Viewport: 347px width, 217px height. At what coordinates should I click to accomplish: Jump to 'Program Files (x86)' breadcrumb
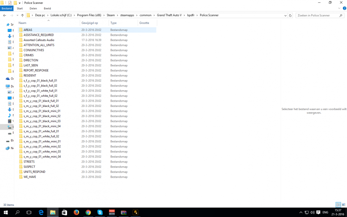click(89, 15)
